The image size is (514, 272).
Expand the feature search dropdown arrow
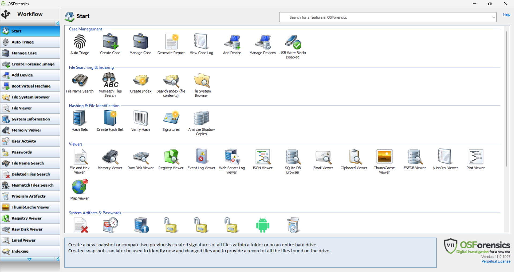(493, 17)
